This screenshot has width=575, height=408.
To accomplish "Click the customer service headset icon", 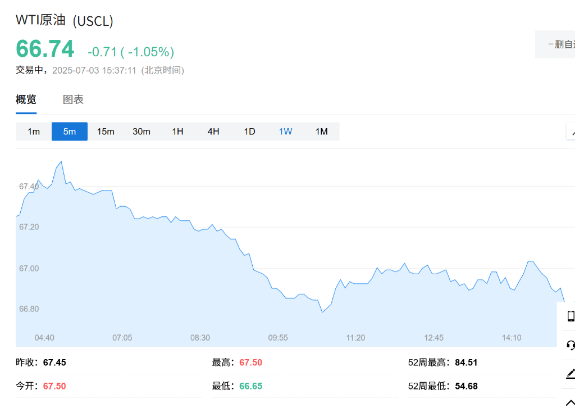I will coord(571,344).
